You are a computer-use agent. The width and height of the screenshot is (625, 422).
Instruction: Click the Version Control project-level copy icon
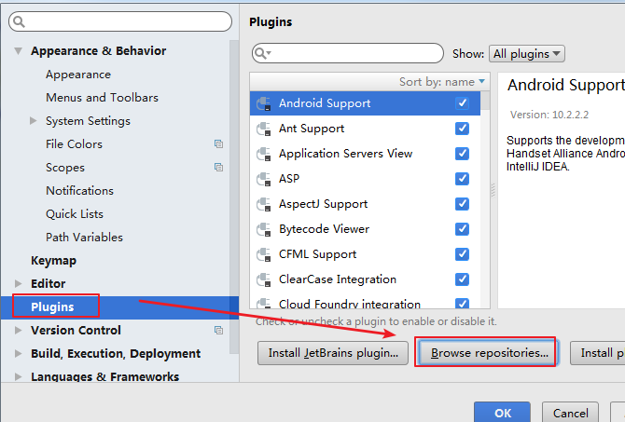pos(218,330)
